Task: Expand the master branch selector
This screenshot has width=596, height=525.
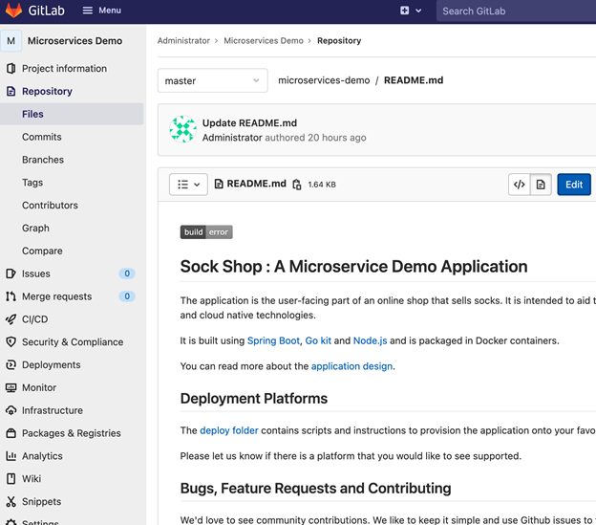Action: pos(212,80)
